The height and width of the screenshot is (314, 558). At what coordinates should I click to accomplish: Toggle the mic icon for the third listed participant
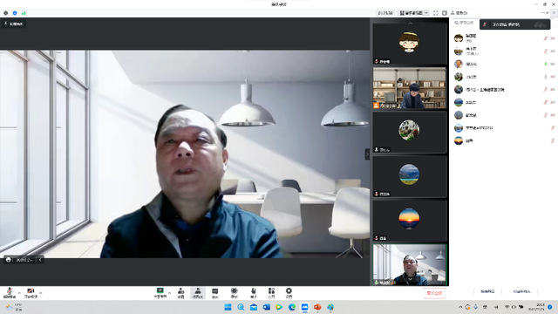(x=546, y=64)
